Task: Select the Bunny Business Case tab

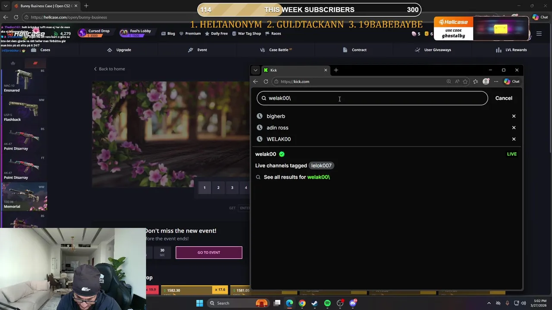Action: pyautogui.click(x=45, y=6)
